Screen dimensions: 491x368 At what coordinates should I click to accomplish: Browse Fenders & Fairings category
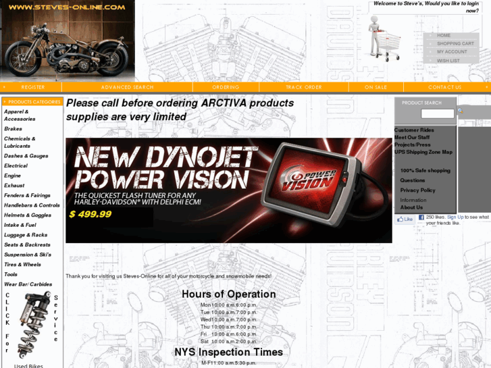coord(27,195)
